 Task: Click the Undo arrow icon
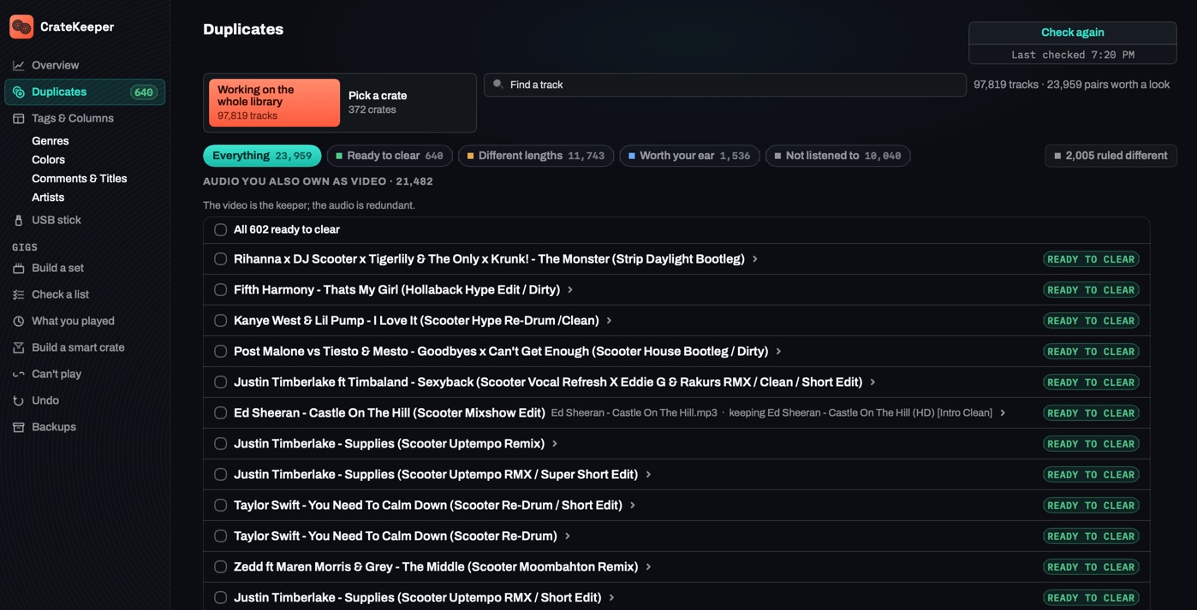coord(18,400)
